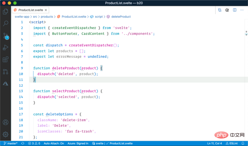Open the errors and warnings count
The width and height of the screenshot is (248, 146).
click(34, 143)
